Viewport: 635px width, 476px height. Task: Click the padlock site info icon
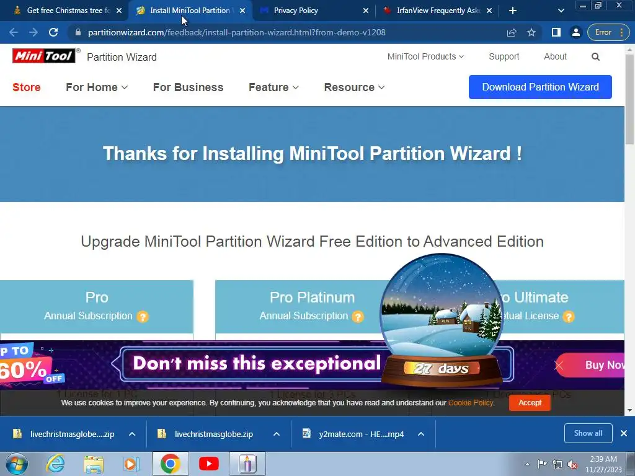pos(78,32)
